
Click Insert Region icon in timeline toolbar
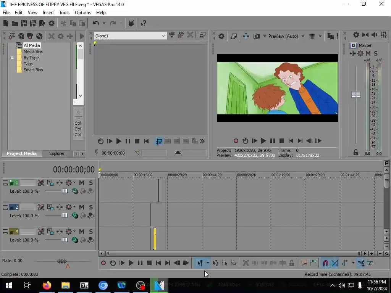point(313,263)
